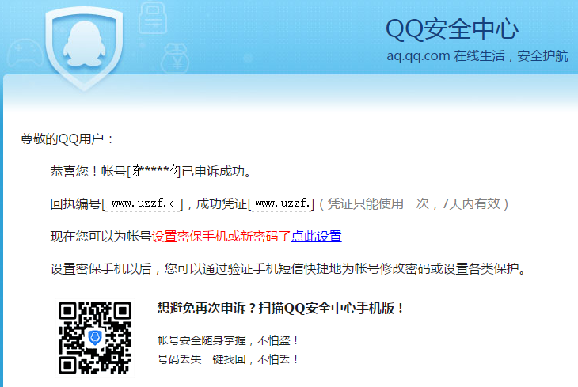Click the QR code image

[x=95, y=338]
